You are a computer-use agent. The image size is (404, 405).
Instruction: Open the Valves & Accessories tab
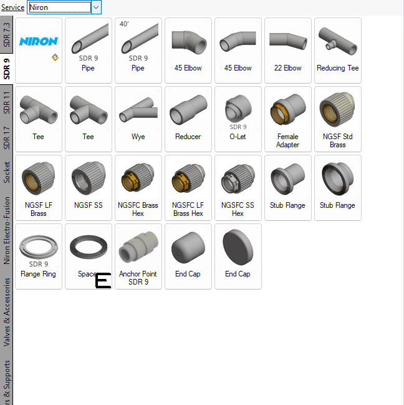coord(7,312)
